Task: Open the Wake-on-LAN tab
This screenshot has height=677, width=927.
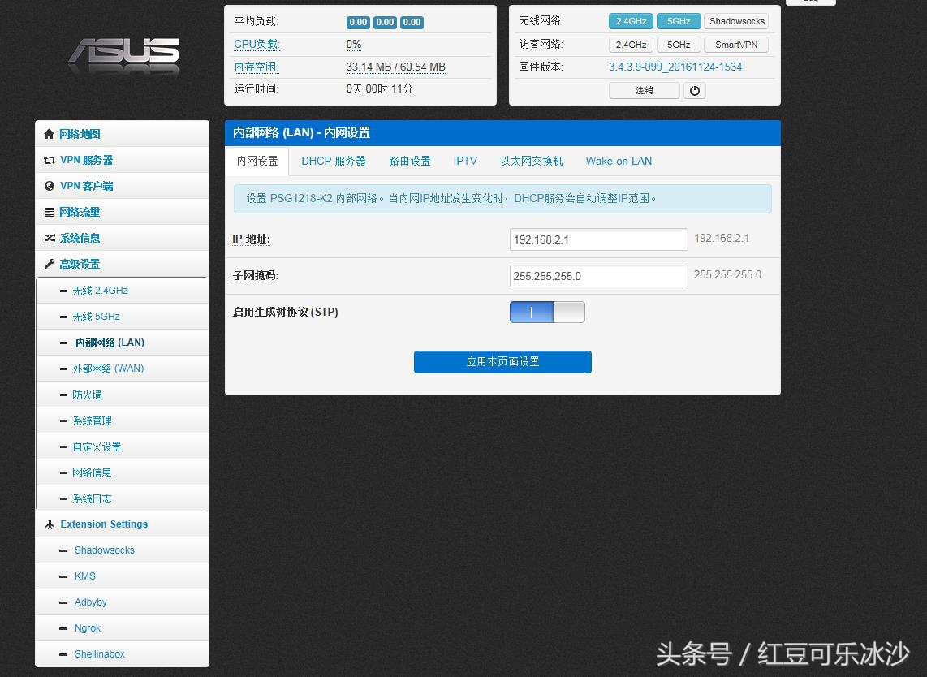Action: coord(618,161)
